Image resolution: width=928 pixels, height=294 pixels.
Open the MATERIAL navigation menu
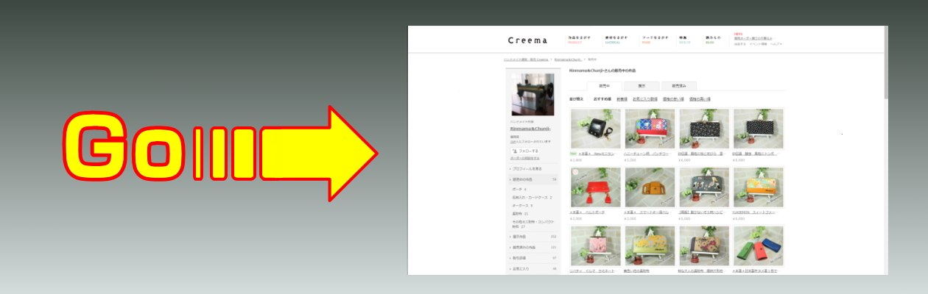click(616, 40)
